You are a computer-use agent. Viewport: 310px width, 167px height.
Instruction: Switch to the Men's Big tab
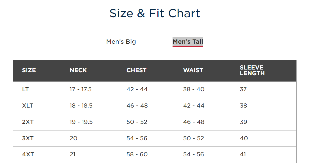(121, 42)
